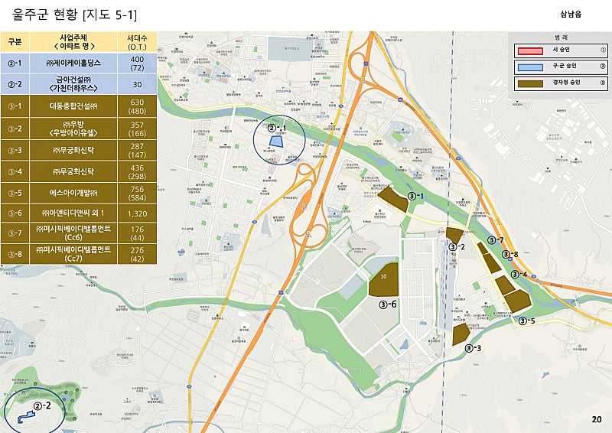Click the 구분 column header
Viewport: 612px width, 433px height.
point(15,42)
